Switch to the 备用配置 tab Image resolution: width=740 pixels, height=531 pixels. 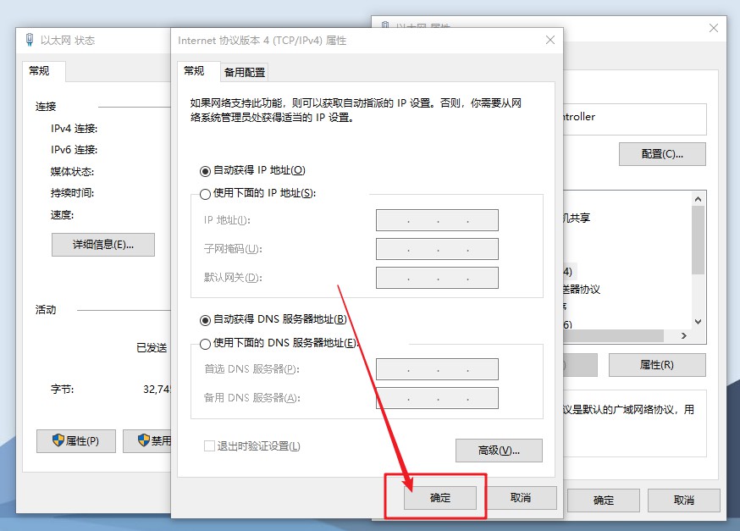click(245, 71)
